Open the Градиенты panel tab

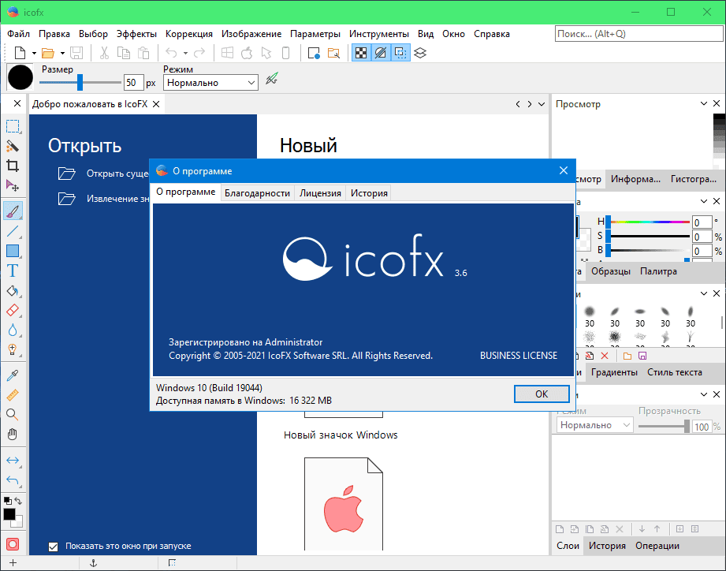(x=614, y=372)
